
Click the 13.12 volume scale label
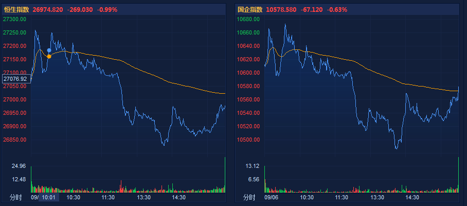click(252, 166)
